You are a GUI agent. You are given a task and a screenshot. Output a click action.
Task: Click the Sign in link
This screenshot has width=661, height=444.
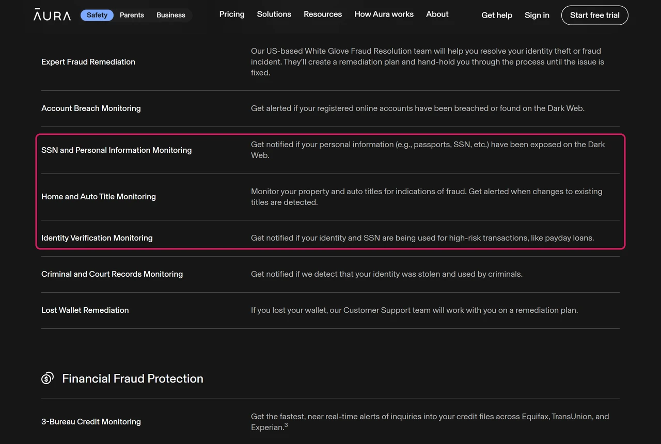point(537,15)
